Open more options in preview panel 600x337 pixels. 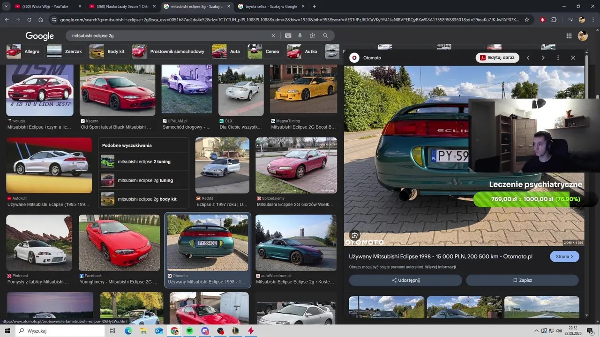[x=558, y=58]
